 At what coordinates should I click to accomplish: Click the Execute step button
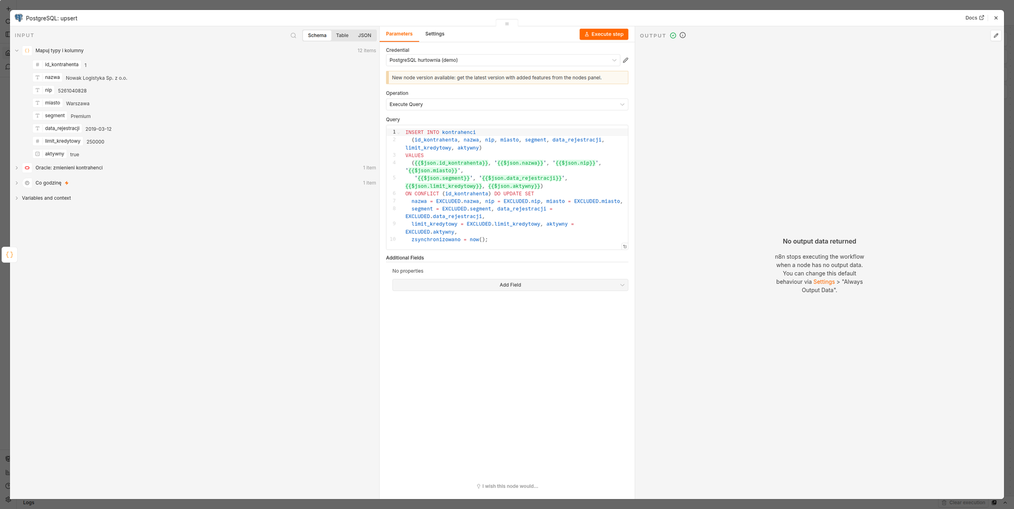[604, 34]
